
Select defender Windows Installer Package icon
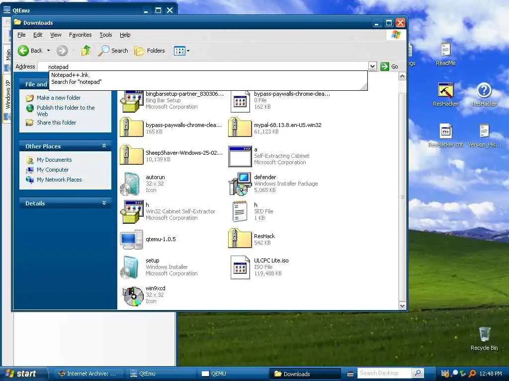coord(240,184)
